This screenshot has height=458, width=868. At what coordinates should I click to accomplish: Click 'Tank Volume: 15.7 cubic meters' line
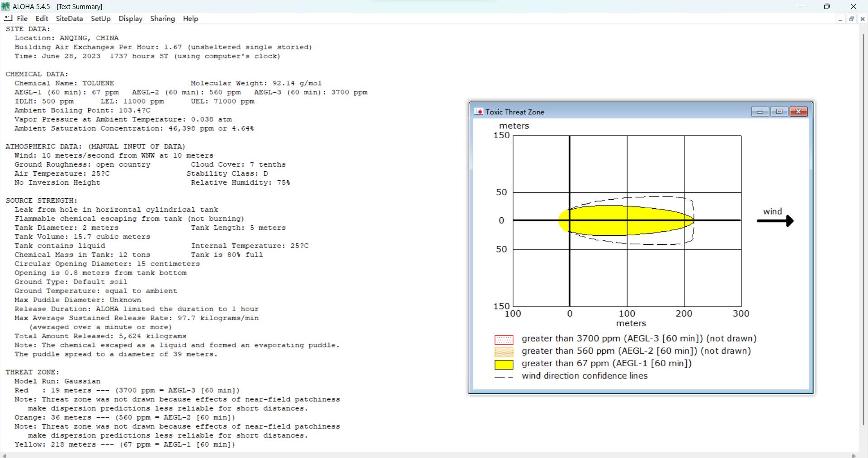82,237
